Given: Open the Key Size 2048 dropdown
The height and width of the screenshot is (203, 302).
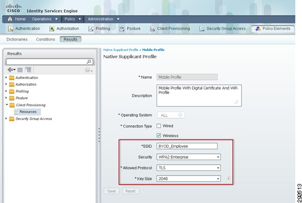Looking at the screenshot, I should click(x=188, y=179).
